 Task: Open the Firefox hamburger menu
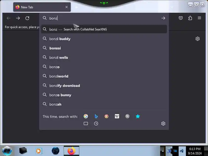click(x=199, y=18)
